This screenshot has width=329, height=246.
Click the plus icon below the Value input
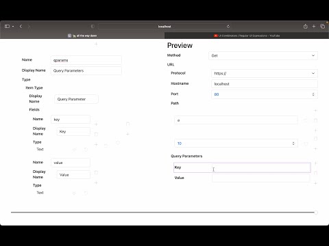click(x=315, y=183)
